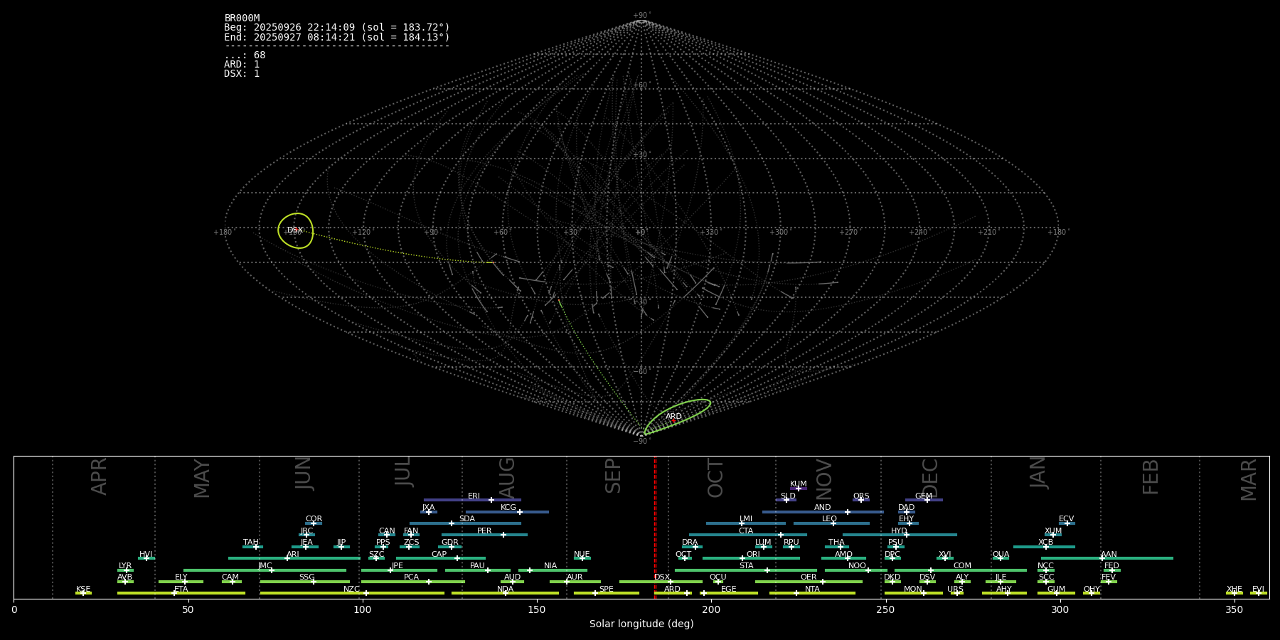Select the AAN shower label
Screen dimensions: 1280x640
1109,555
